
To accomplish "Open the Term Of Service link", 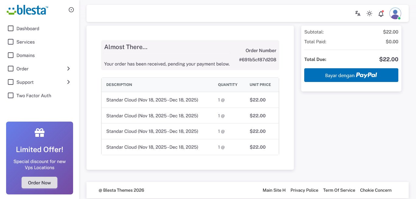I will pyautogui.click(x=339, y=190).
